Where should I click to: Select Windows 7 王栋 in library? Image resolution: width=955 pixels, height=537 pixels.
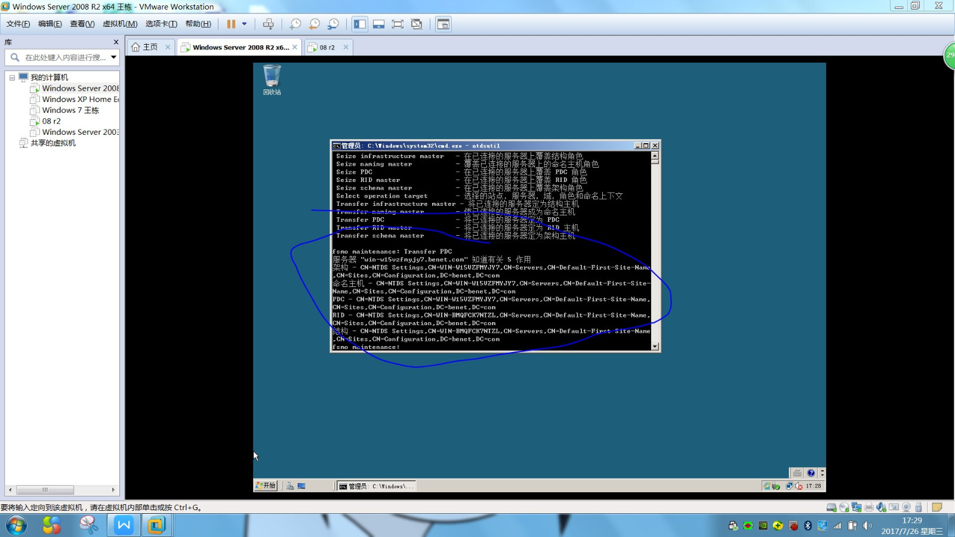[x=64, y=110]
